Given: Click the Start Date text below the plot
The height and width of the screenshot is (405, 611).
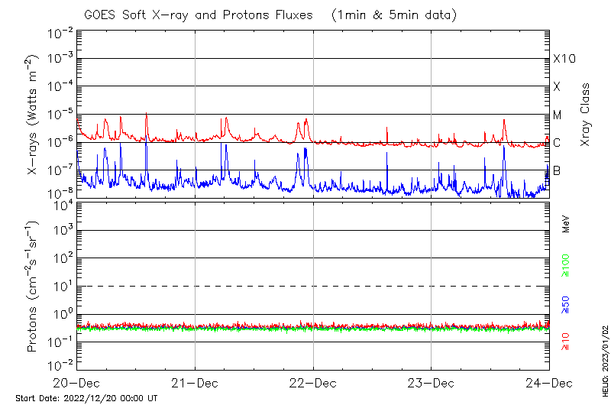Looking at the screenshot, I should pos(86,399).
